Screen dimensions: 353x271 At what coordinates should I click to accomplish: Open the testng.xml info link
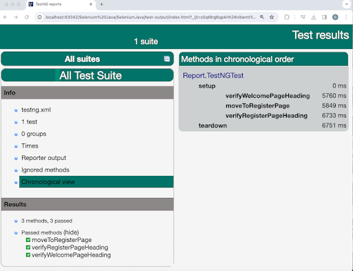[x=36, y=110]
